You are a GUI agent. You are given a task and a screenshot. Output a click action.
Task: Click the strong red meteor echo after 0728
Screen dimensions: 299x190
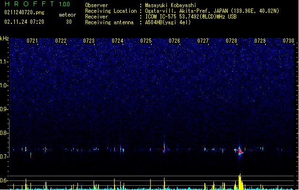pyautogui.click(x=240, y=151)
